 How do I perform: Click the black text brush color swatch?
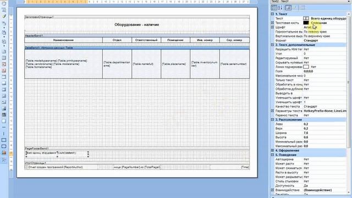tap(306, 23)
